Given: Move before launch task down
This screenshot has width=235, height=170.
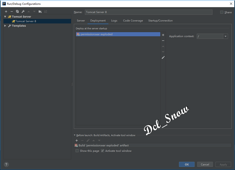Looking at the screenshot, I should pos(99,140).
